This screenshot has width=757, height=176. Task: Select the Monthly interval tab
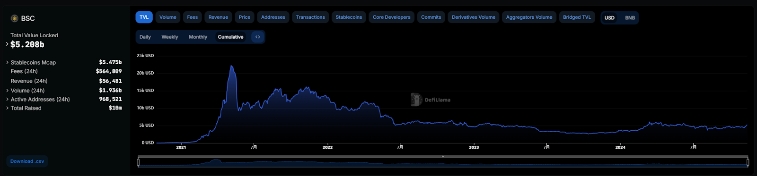(x=198, y=37)
